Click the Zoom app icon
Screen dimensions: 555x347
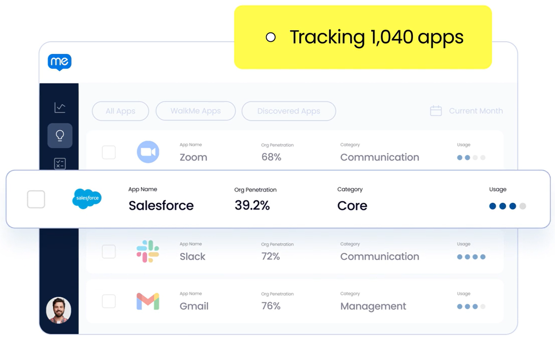[x=148, y=152]
